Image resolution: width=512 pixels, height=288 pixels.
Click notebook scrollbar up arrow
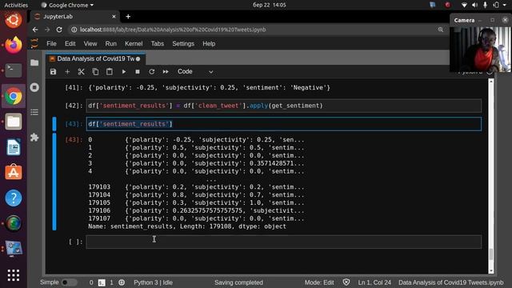tap(490, 82)
